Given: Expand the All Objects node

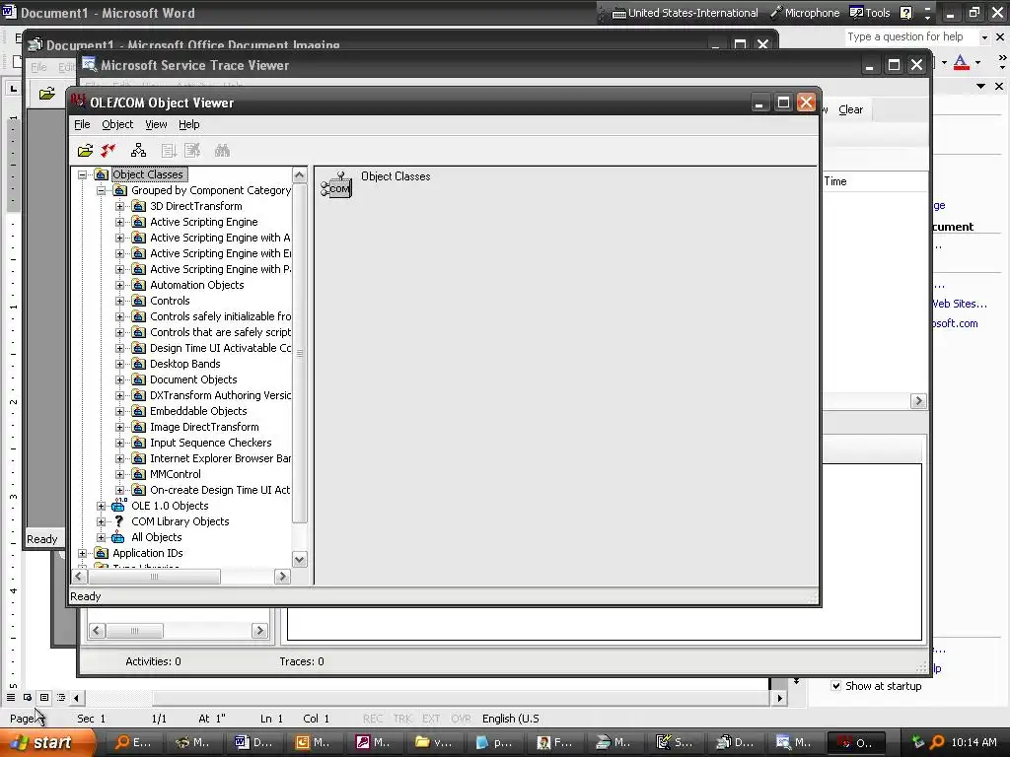Looking at the screenshot, I should coord(102,537).
